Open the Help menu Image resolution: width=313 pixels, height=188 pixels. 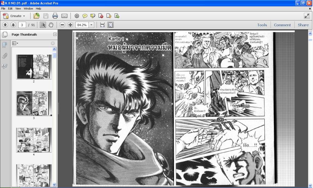(x=38, y=9)
